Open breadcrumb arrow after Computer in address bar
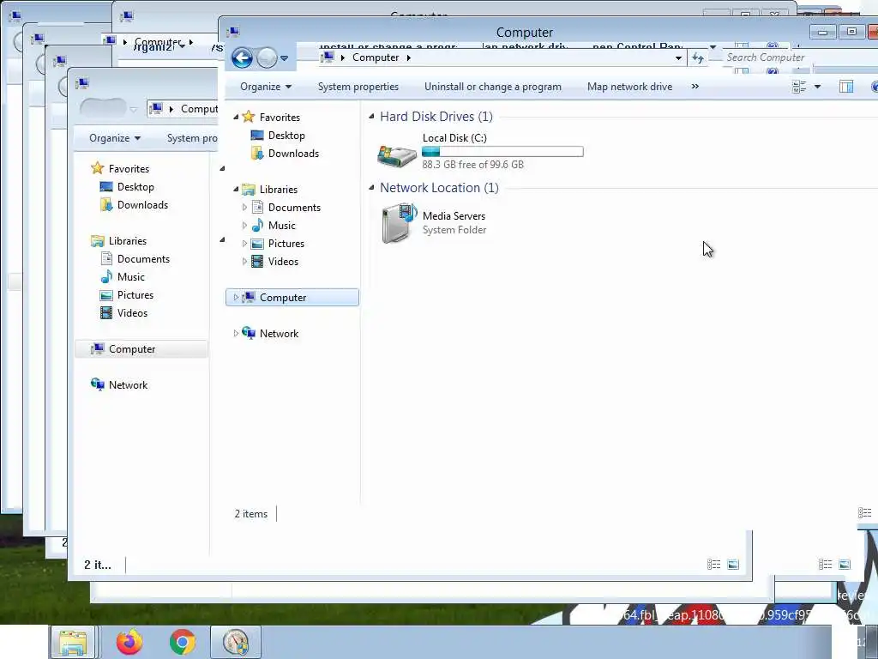 coord(409,57)
